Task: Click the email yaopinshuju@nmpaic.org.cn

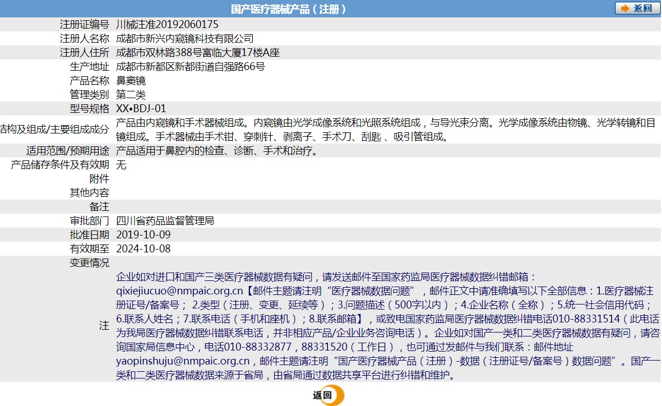Action: (x=183, y=361)
